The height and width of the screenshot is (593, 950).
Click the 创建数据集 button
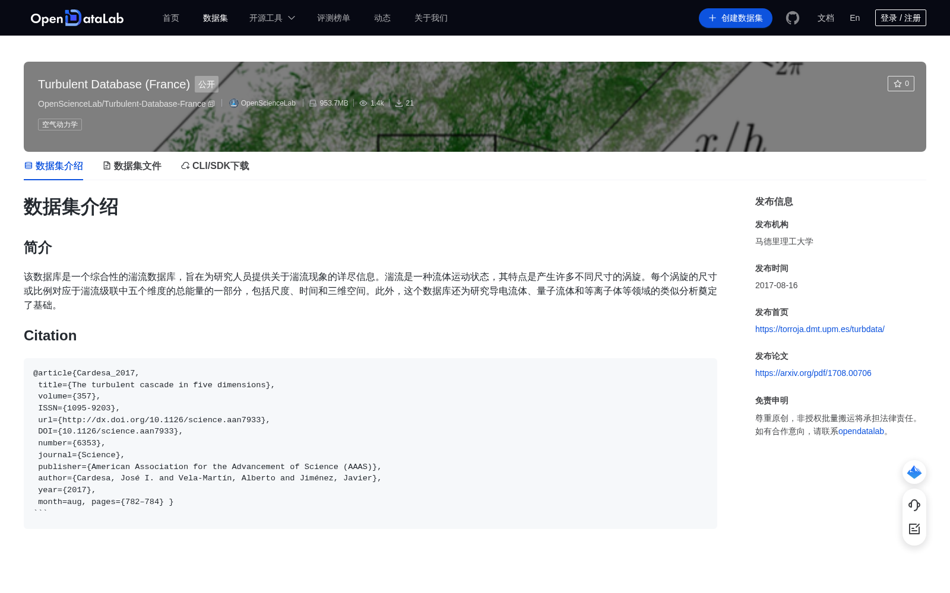pyautogui.click(x=736, y=18)
